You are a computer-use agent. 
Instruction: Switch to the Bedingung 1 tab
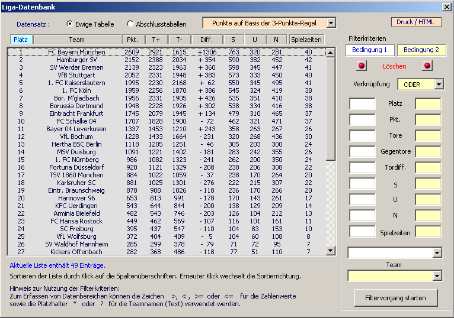[370, 50]
